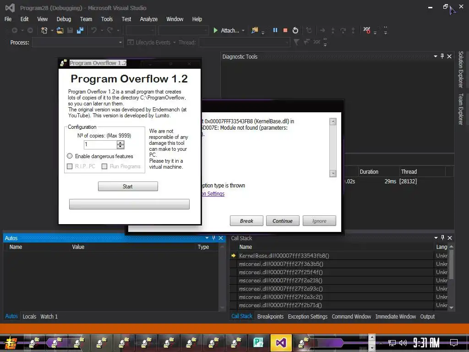The image size is (469, 352).
Task: Click the Ignore button in exception dialog
Action: tap(319, 220)
